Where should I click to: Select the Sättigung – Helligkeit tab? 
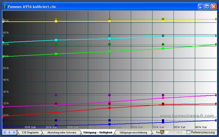click(98, 133)
